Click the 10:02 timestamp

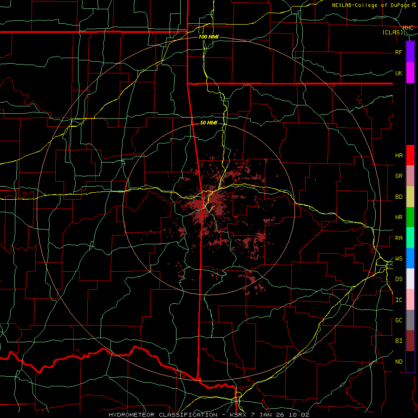(x=298, y=415)
